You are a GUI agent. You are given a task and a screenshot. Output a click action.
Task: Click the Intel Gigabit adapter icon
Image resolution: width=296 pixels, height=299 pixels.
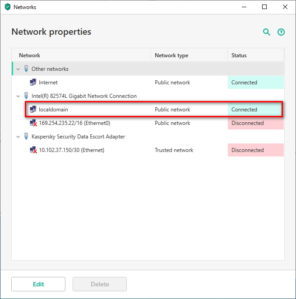coord(26,96)
